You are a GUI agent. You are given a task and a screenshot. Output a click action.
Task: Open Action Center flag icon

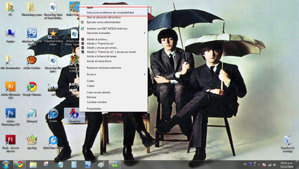tap(264, 165)
